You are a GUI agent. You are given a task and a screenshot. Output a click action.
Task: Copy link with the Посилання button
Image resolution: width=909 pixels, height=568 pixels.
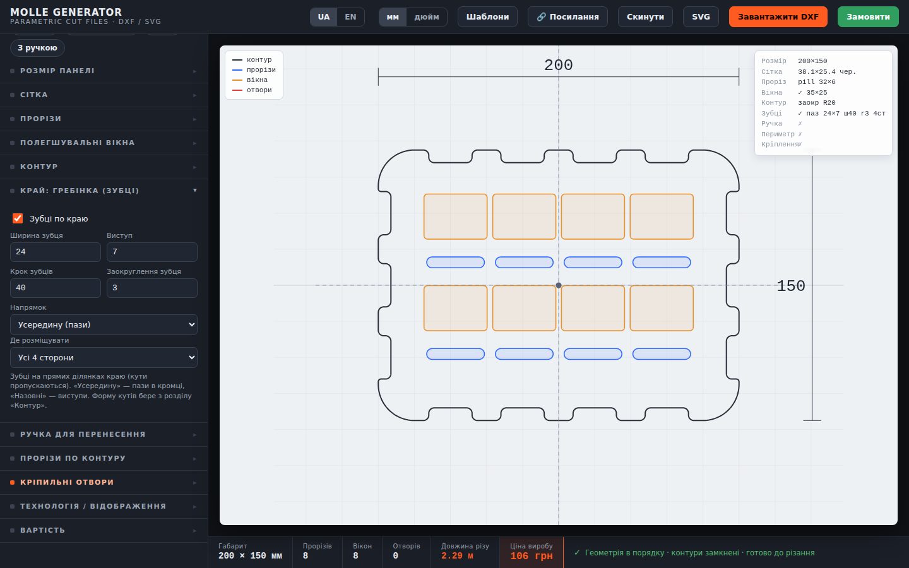[567, 17]
